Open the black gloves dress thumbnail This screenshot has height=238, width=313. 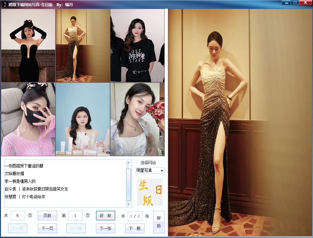coord(28,45)
